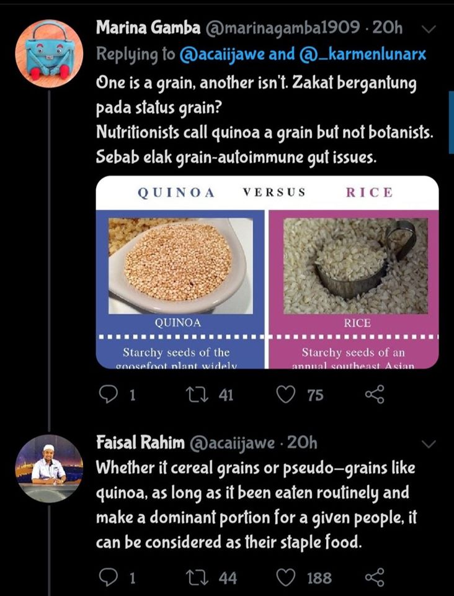
Task: Like Marina Gamba's tweet
Action: point(285,394)
